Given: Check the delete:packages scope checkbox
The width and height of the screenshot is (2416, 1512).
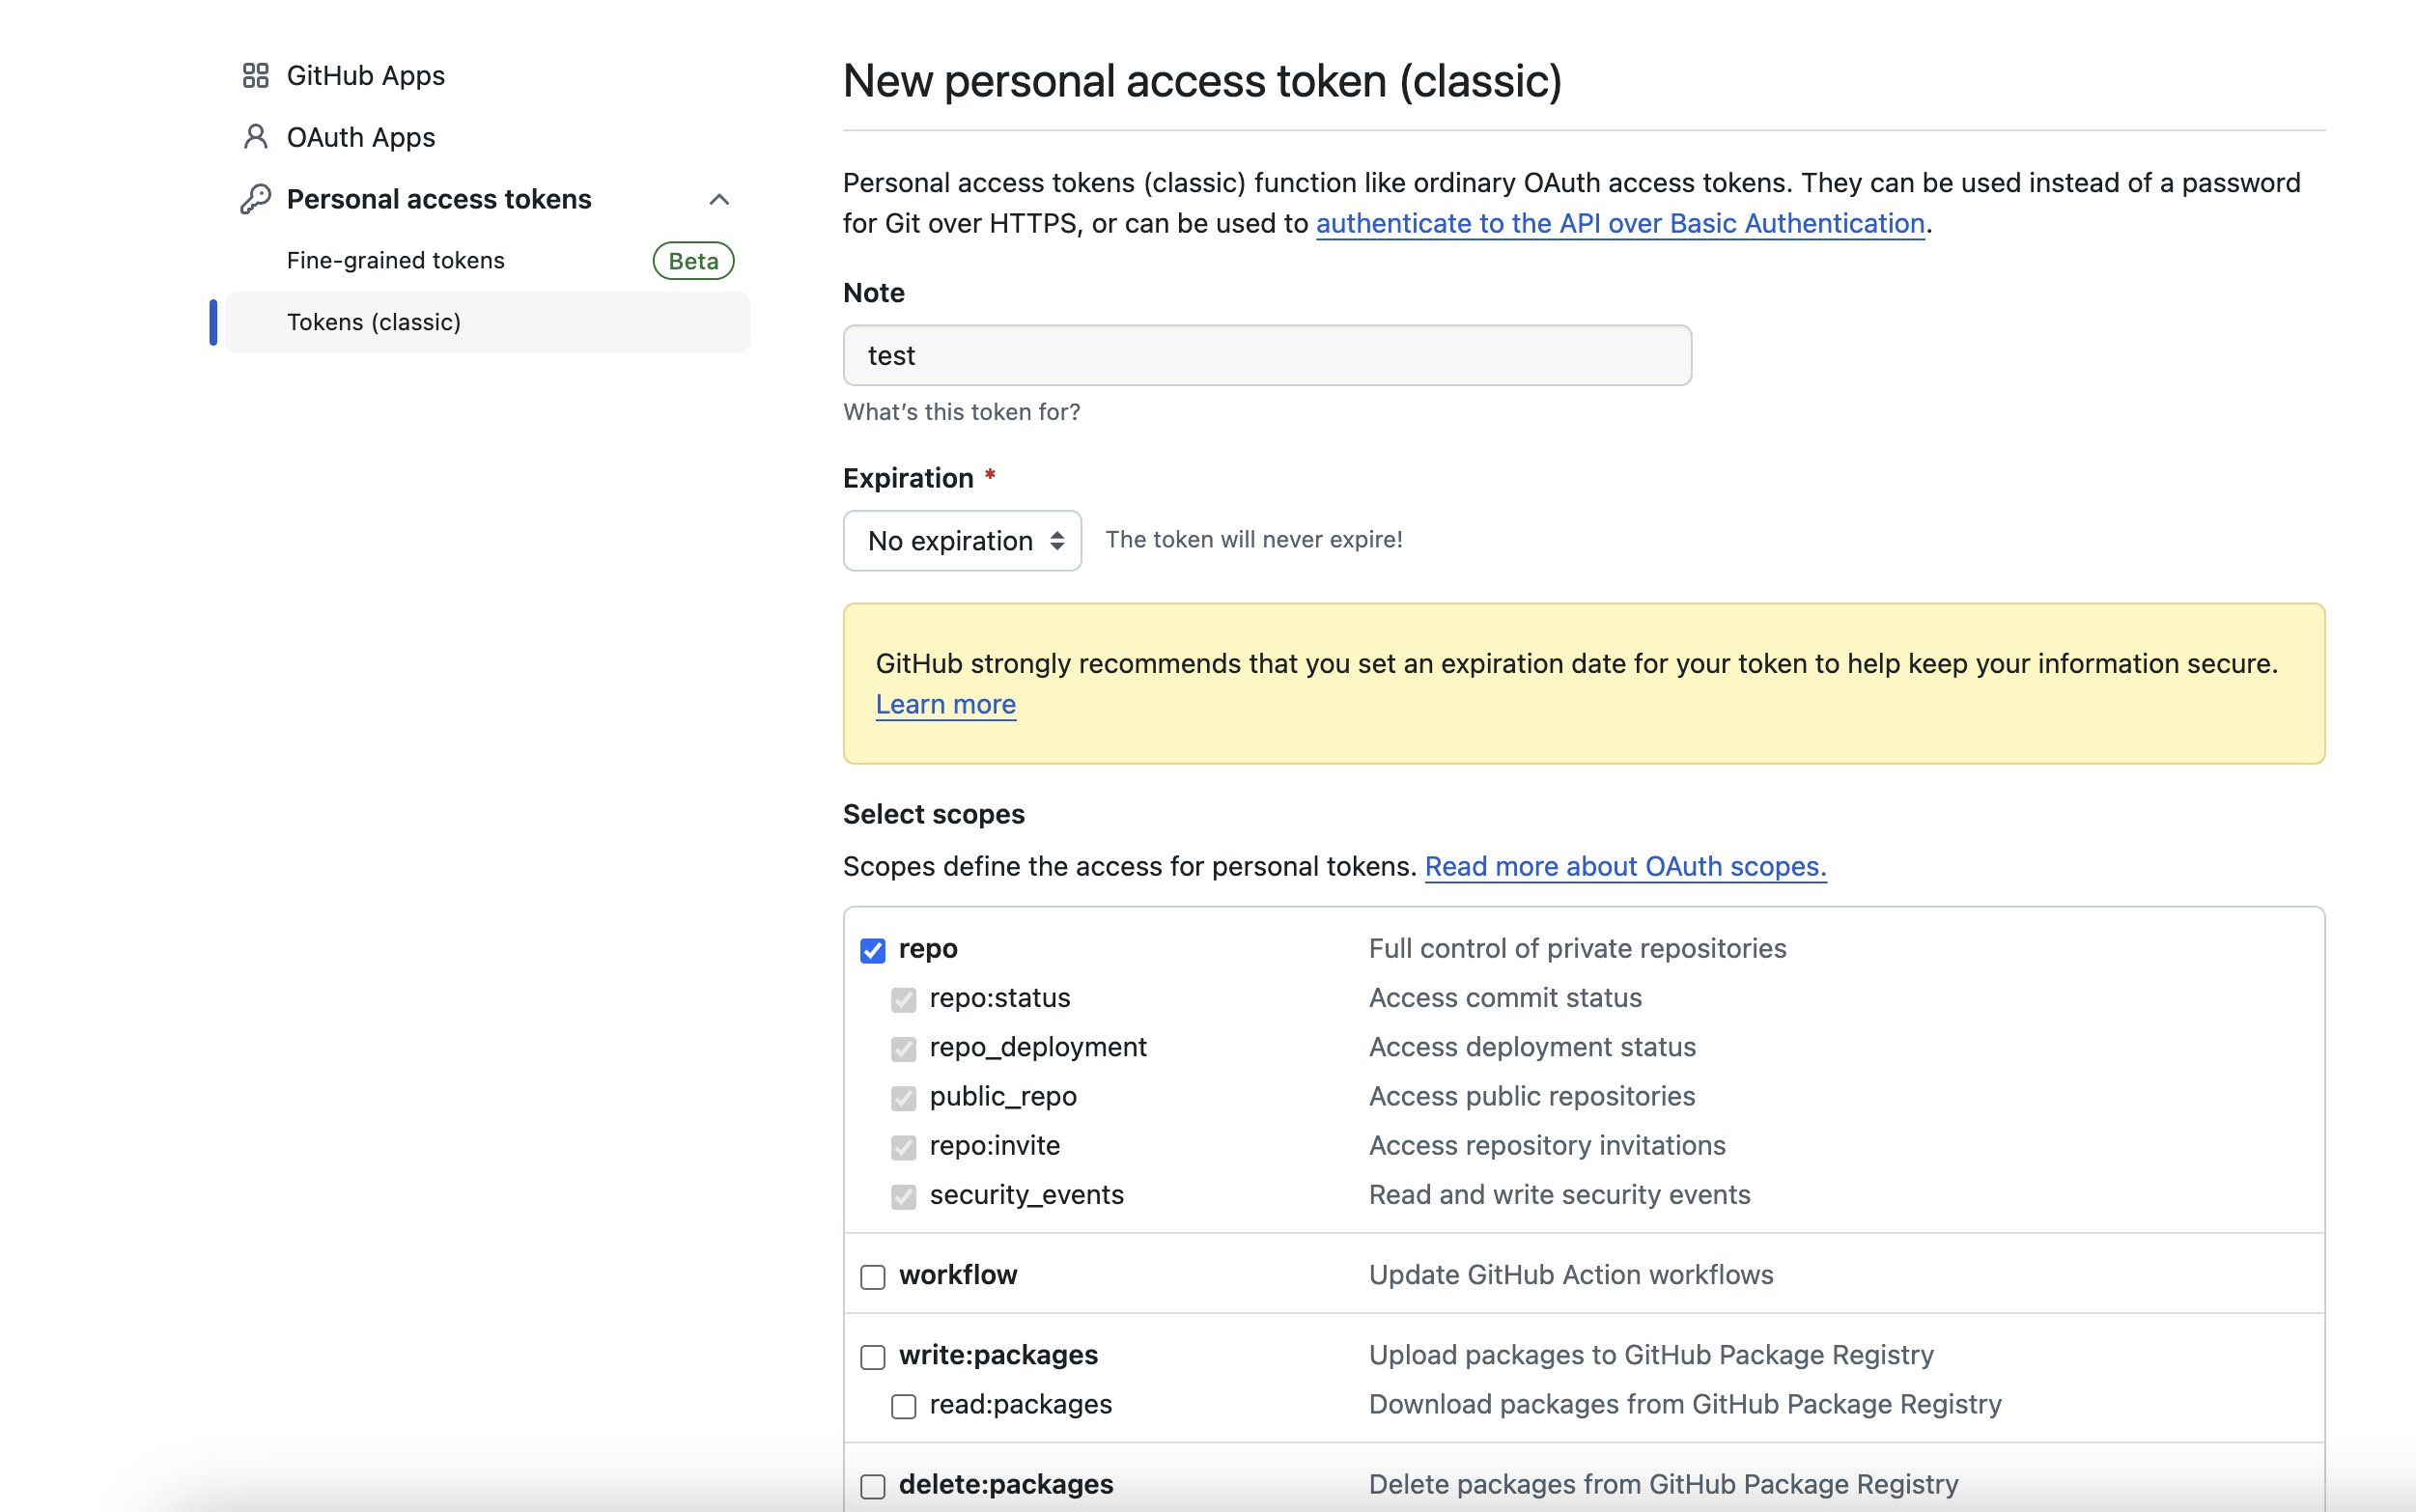Looking at the screenshot, I should coord(873,1486).
